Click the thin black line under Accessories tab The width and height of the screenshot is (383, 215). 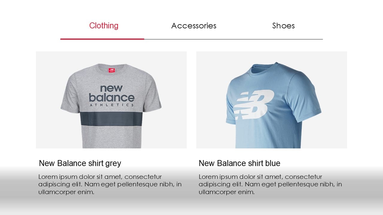coord(194,39)
